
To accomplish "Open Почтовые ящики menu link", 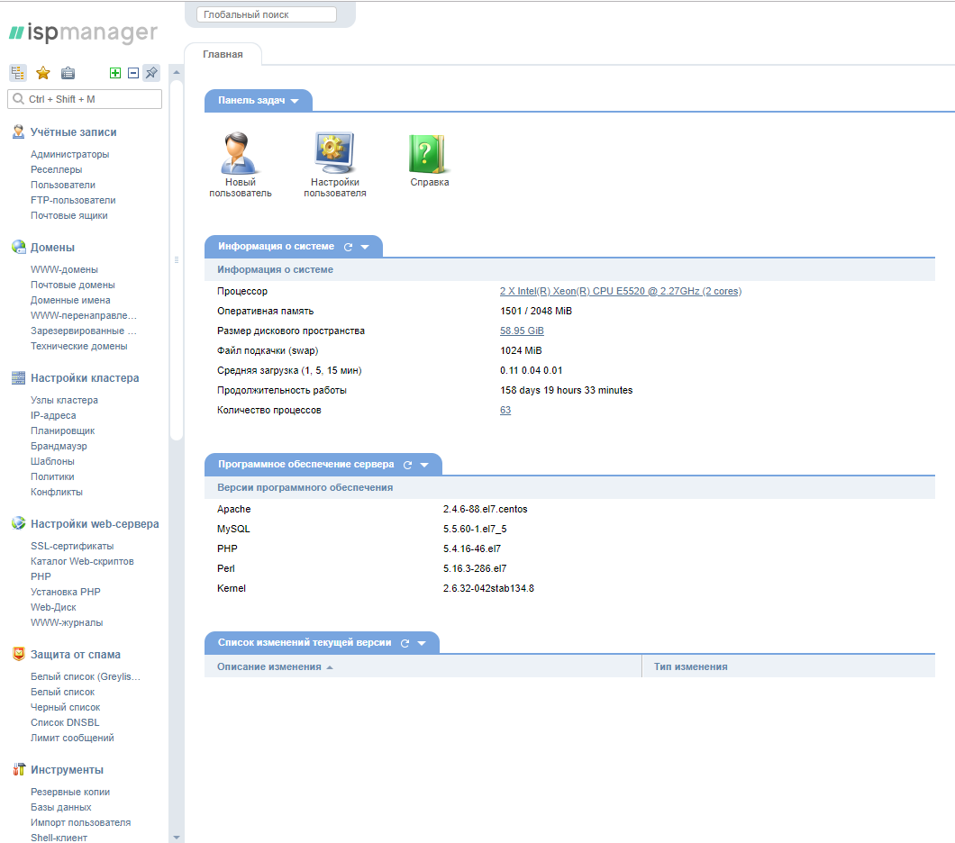I will (68, 215).
